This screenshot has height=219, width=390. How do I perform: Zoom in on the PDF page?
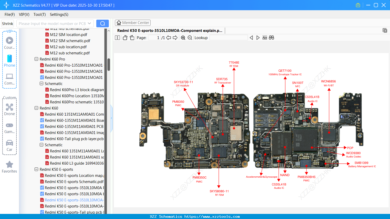click(x=183, y=38)
